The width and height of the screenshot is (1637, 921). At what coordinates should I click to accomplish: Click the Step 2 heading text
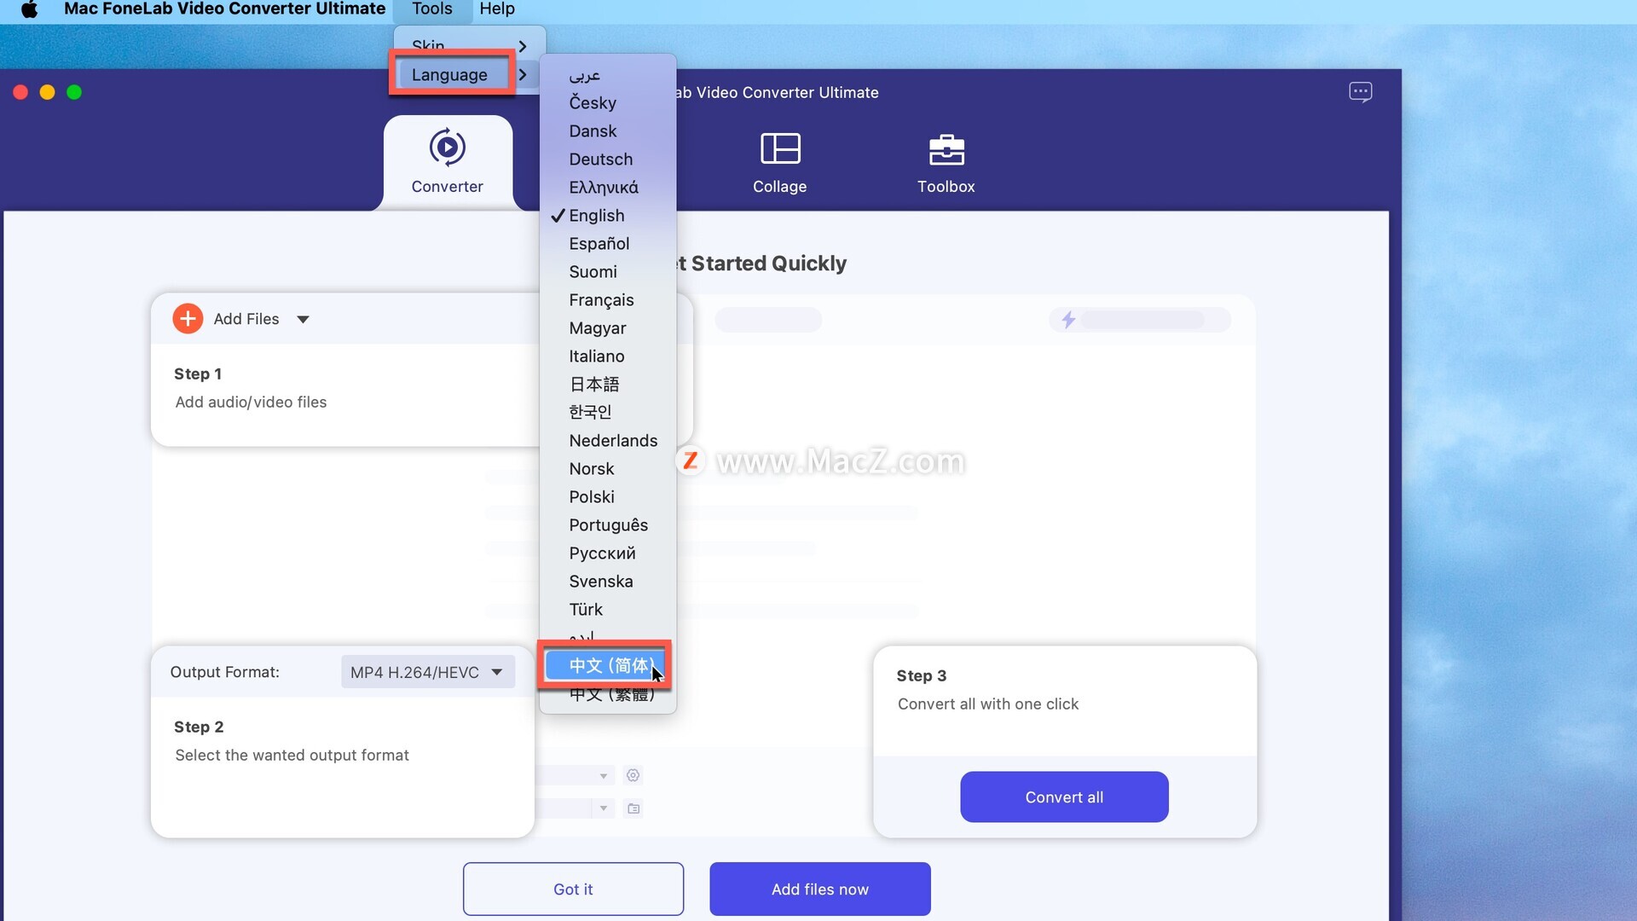coord(199,727)
